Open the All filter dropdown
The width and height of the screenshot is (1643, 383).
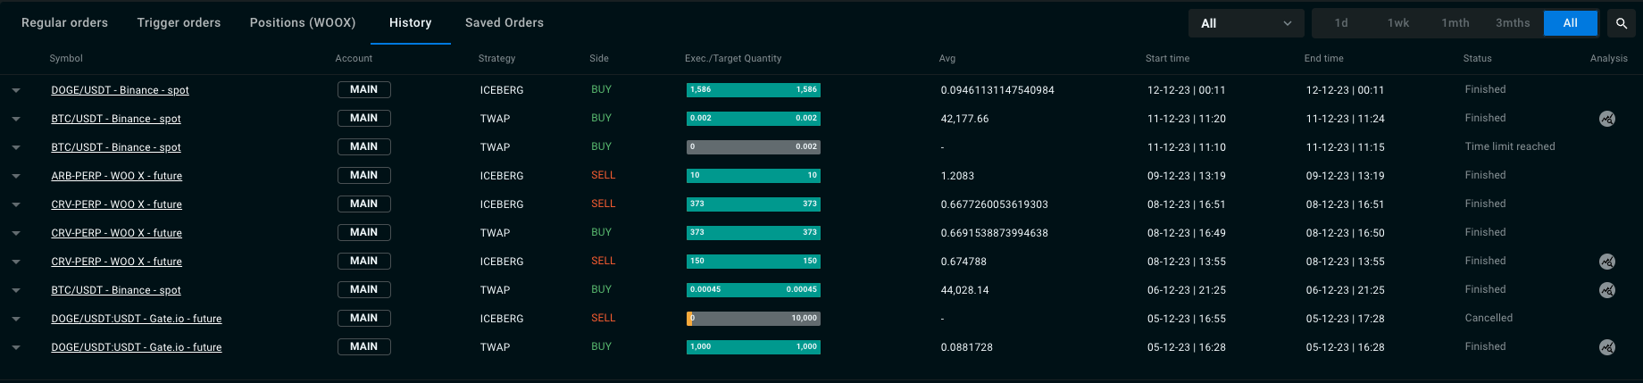(x=1247, y=23)
